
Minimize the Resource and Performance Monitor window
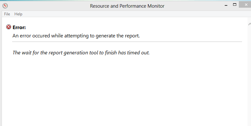click(x=226, y=5)
